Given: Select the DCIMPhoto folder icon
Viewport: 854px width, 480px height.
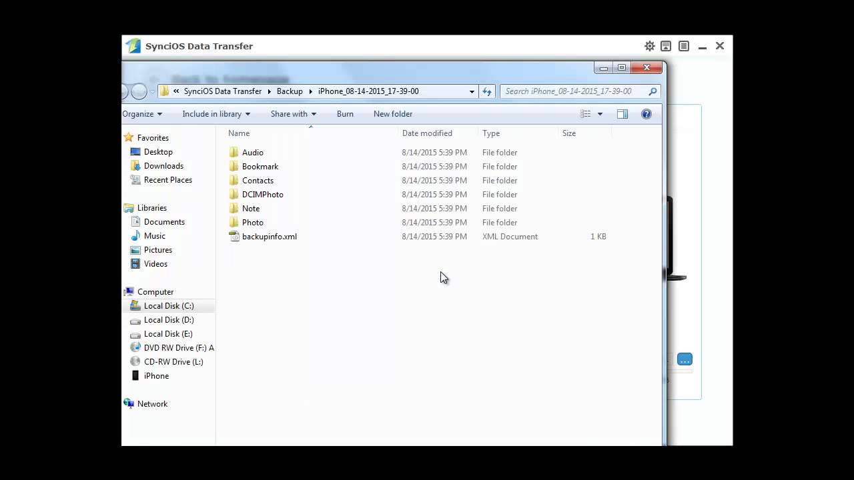Looking at the screenshot, I should point(234,195).
